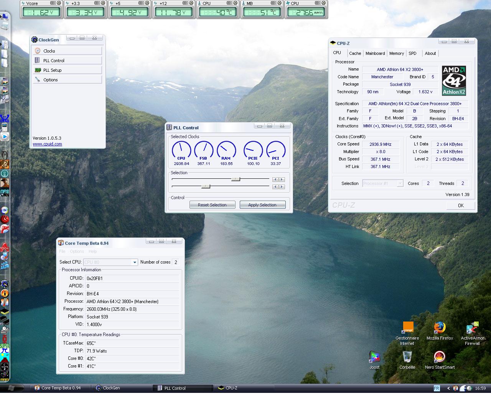Screen dimensions: 491x404
Task: Close the +5 voltage gadget
Action: 148,3
